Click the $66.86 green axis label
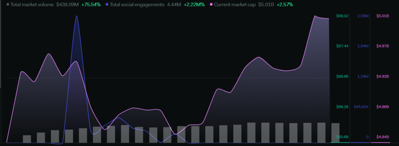Screen dimensions: 399x146 [x=342, y=76]
